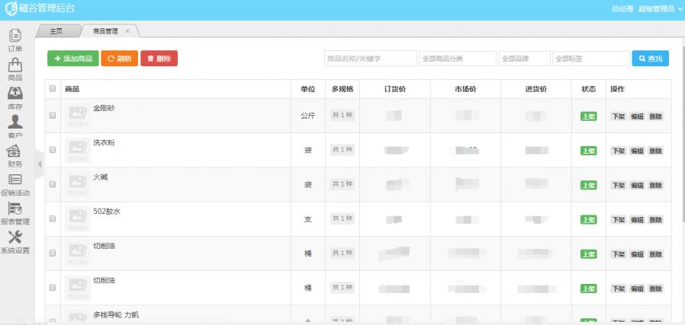This screenshot has height=325, width=685.
Task: Expand the 全部商品分类 category dropdown
Action: pos(456,59)
